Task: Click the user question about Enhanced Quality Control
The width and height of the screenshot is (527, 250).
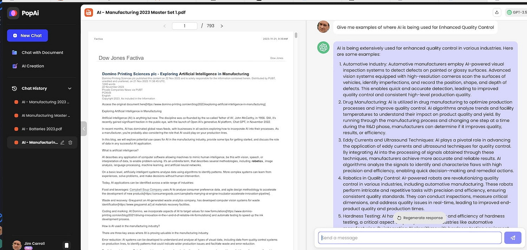Action: (x=415, y=27)
